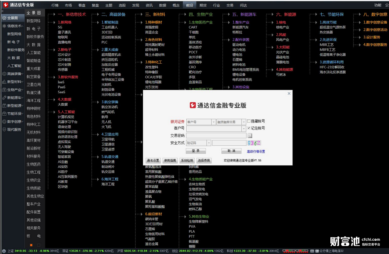Click the status bar arrow icon at bottom-left
The height and width of the screenshot is (254, 389).
click(4, 251)
